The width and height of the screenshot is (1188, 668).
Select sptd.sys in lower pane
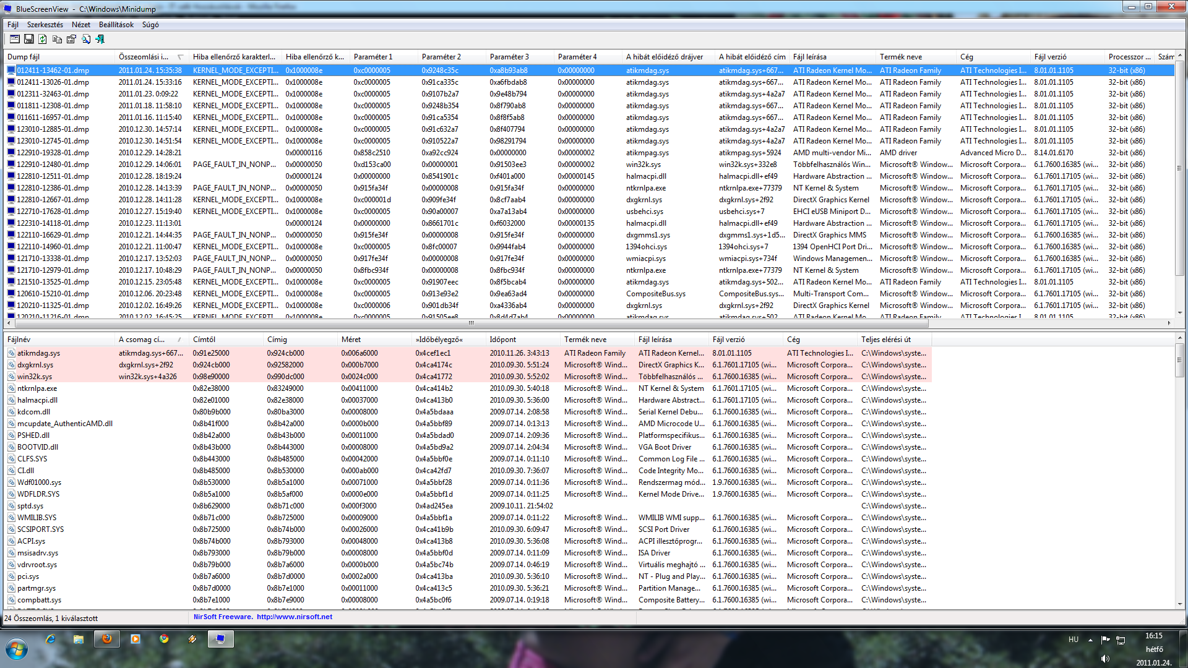30,506
